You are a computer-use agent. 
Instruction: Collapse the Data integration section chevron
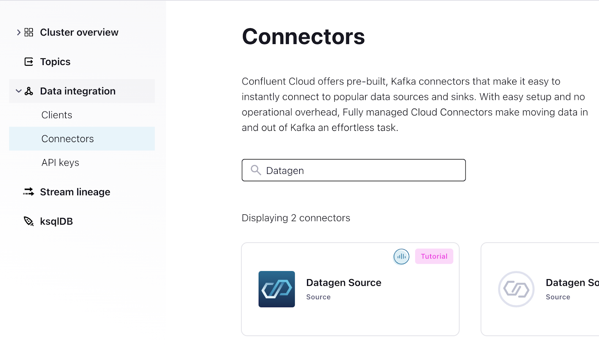[19, 91]
